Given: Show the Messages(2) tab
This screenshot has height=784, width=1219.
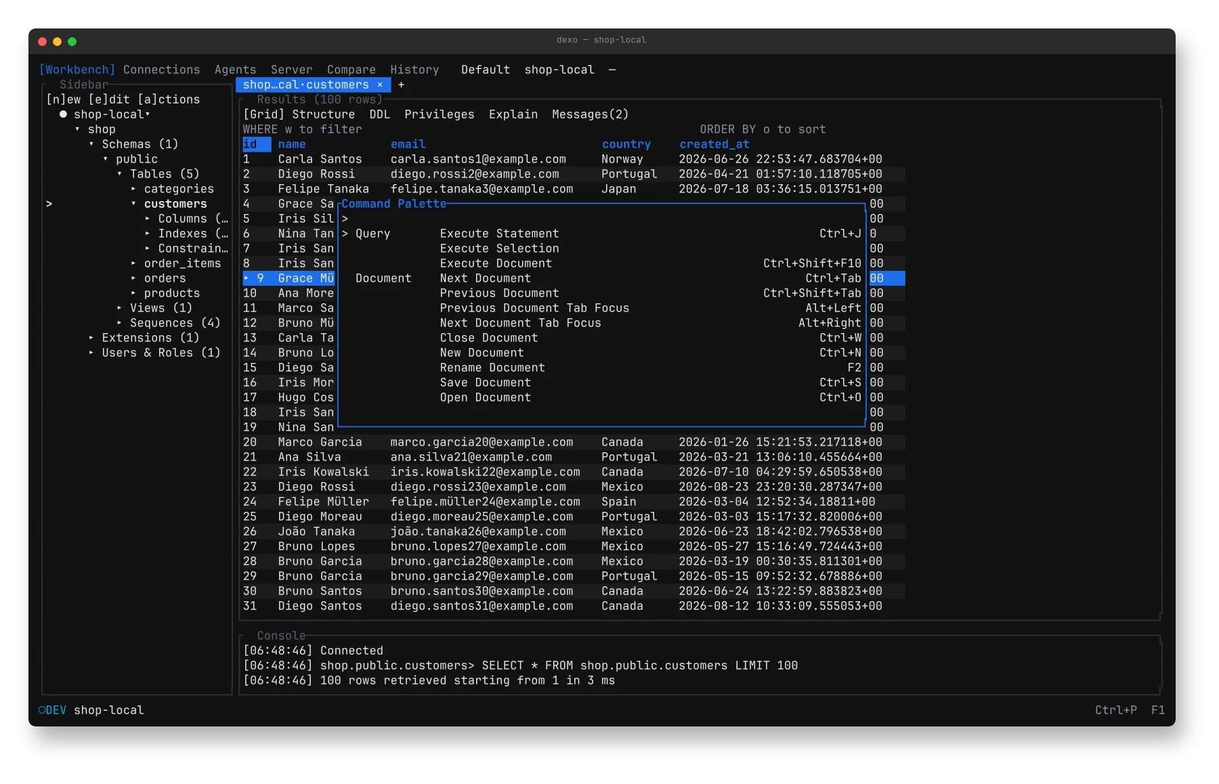Looking at the screenshot, I should pyautogui.click(x=590, y=114).
